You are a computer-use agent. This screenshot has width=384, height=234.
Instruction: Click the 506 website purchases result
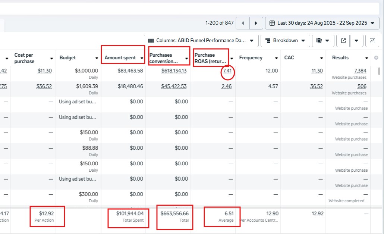tap(362, 86)
